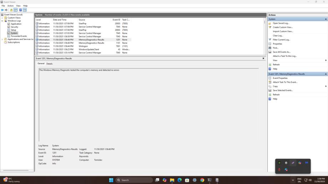Viewport: 328px width, 184px height.
Task: Click the volume speaker tray icon
Action: pyautogui.click(x=310, y=180)
